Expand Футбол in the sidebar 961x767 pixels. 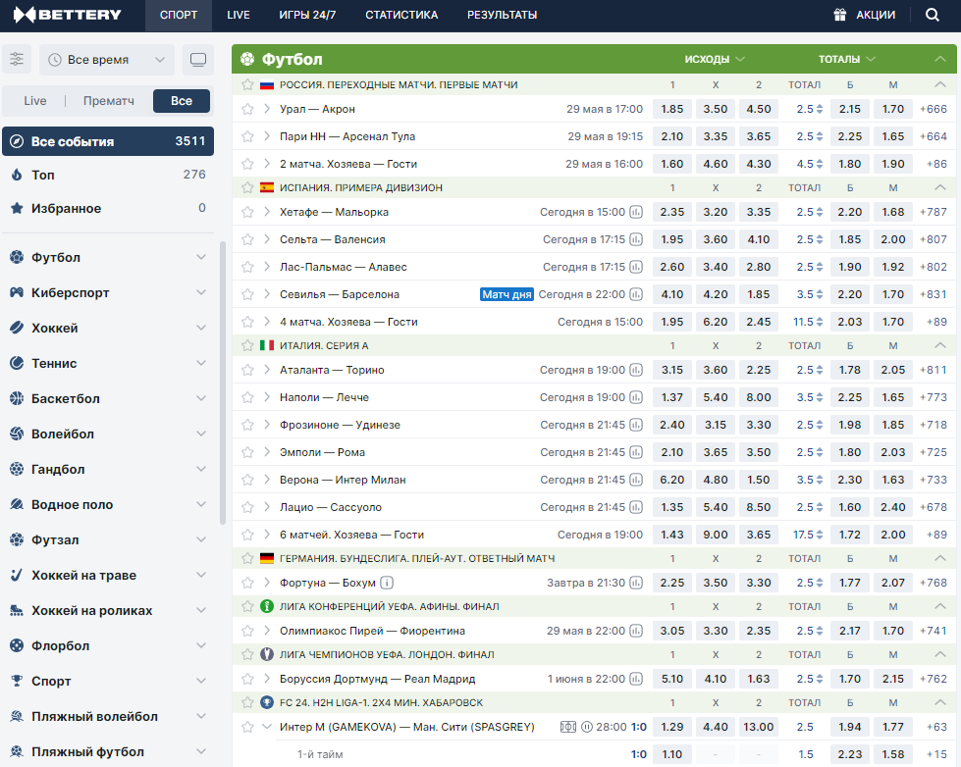coord(201,257)
